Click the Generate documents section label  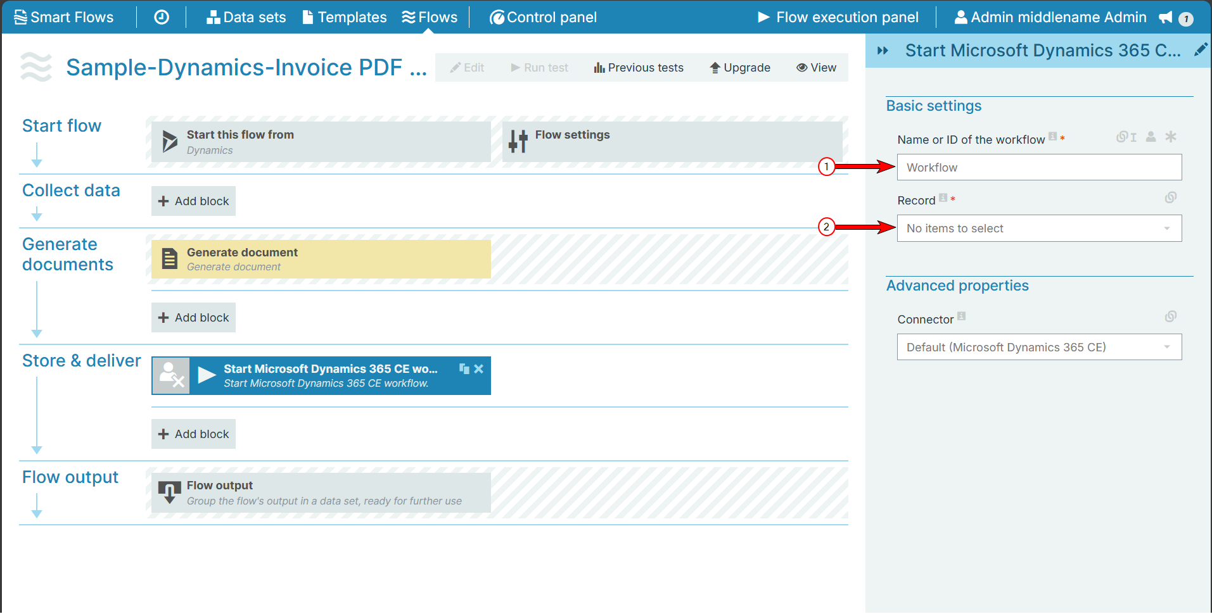[68, 254]
